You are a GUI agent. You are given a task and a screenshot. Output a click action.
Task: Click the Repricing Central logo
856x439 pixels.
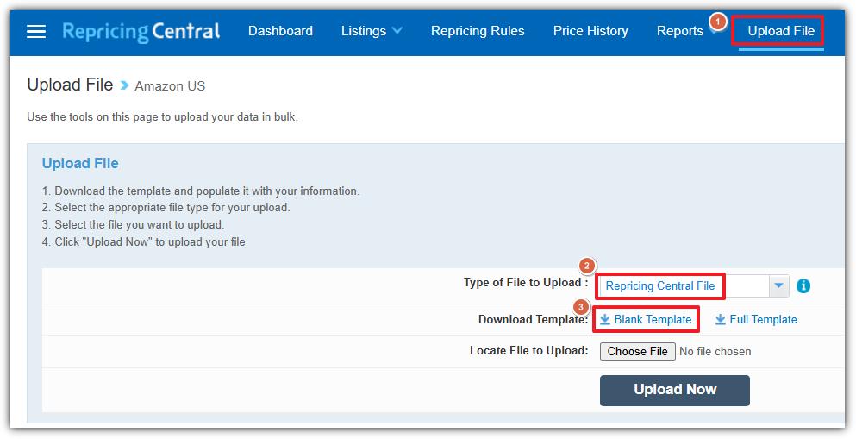141,32
